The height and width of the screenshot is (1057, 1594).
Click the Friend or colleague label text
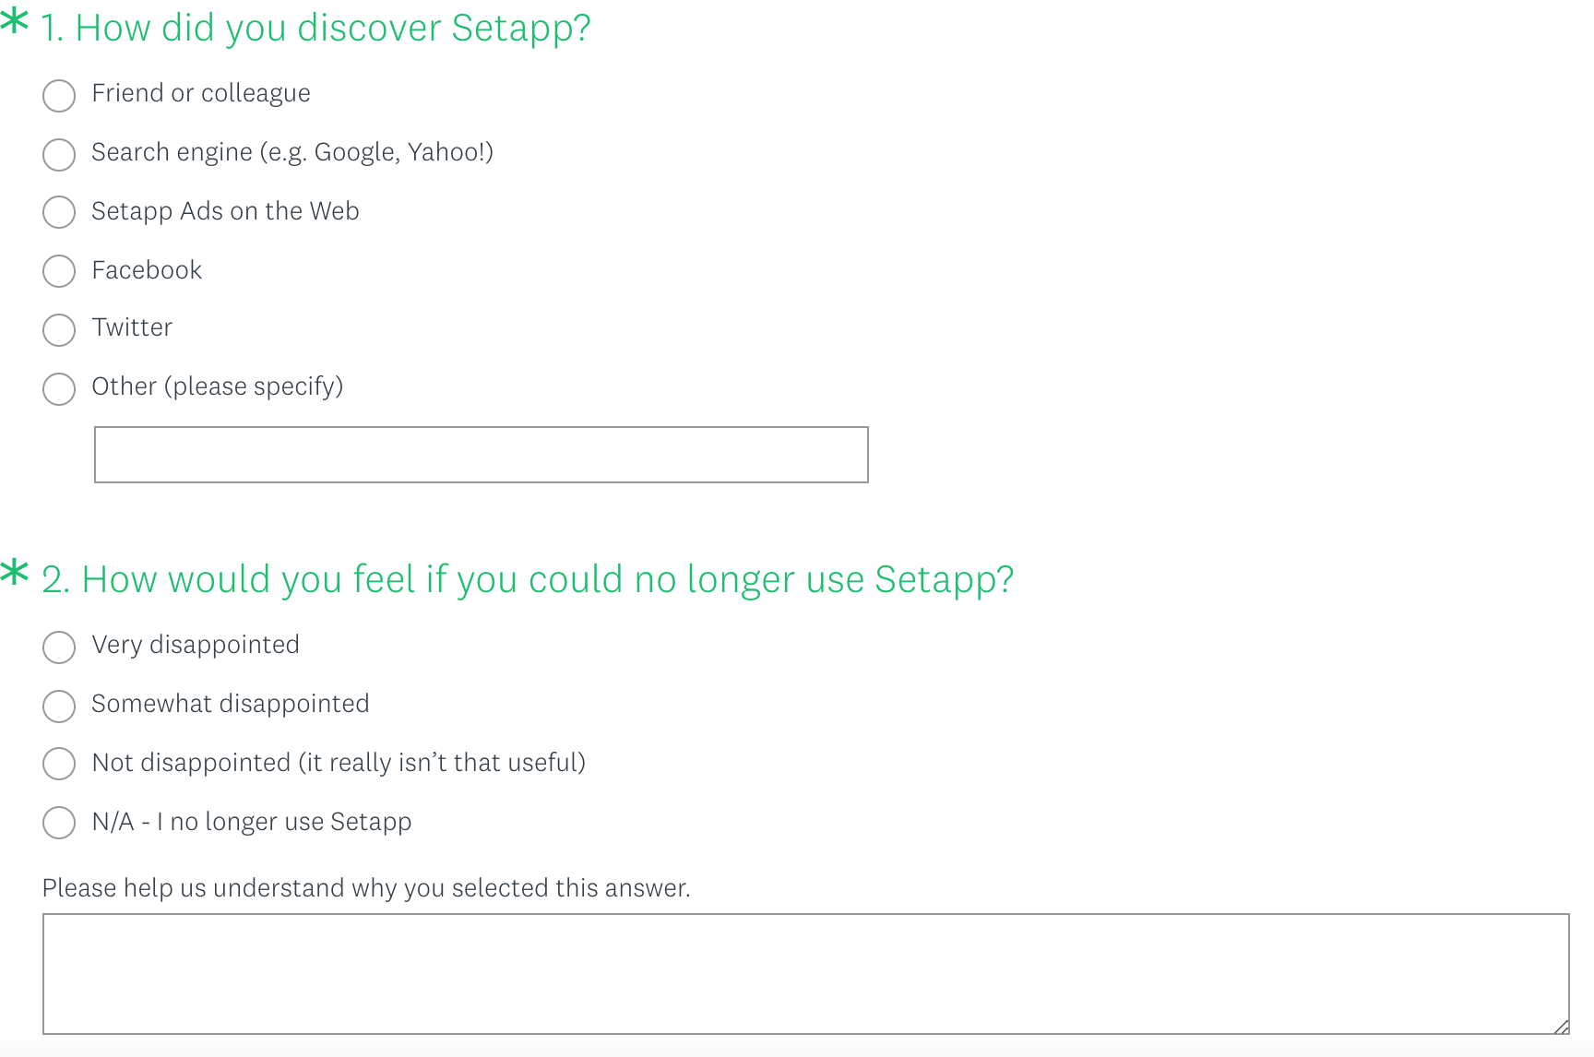coord(201,93)
